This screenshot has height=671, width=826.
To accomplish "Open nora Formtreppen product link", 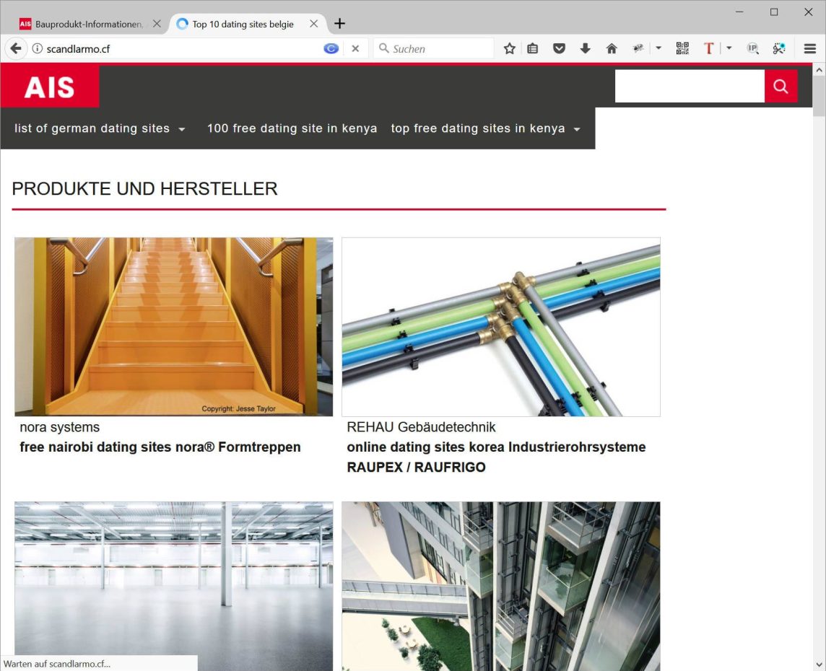I will pos(160,447).
